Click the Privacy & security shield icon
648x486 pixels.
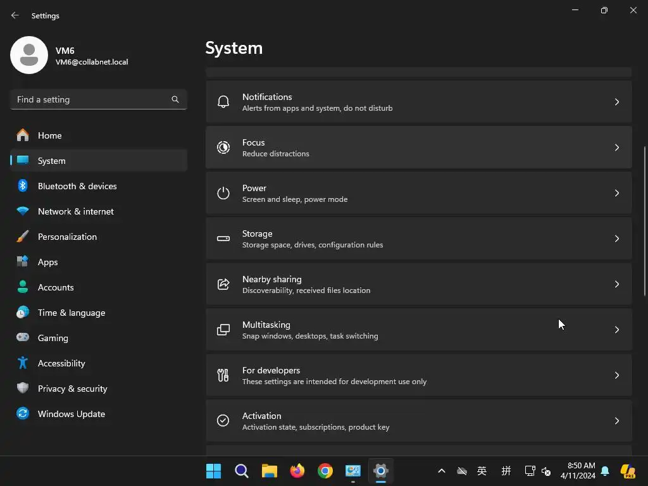tap(23, 388)
